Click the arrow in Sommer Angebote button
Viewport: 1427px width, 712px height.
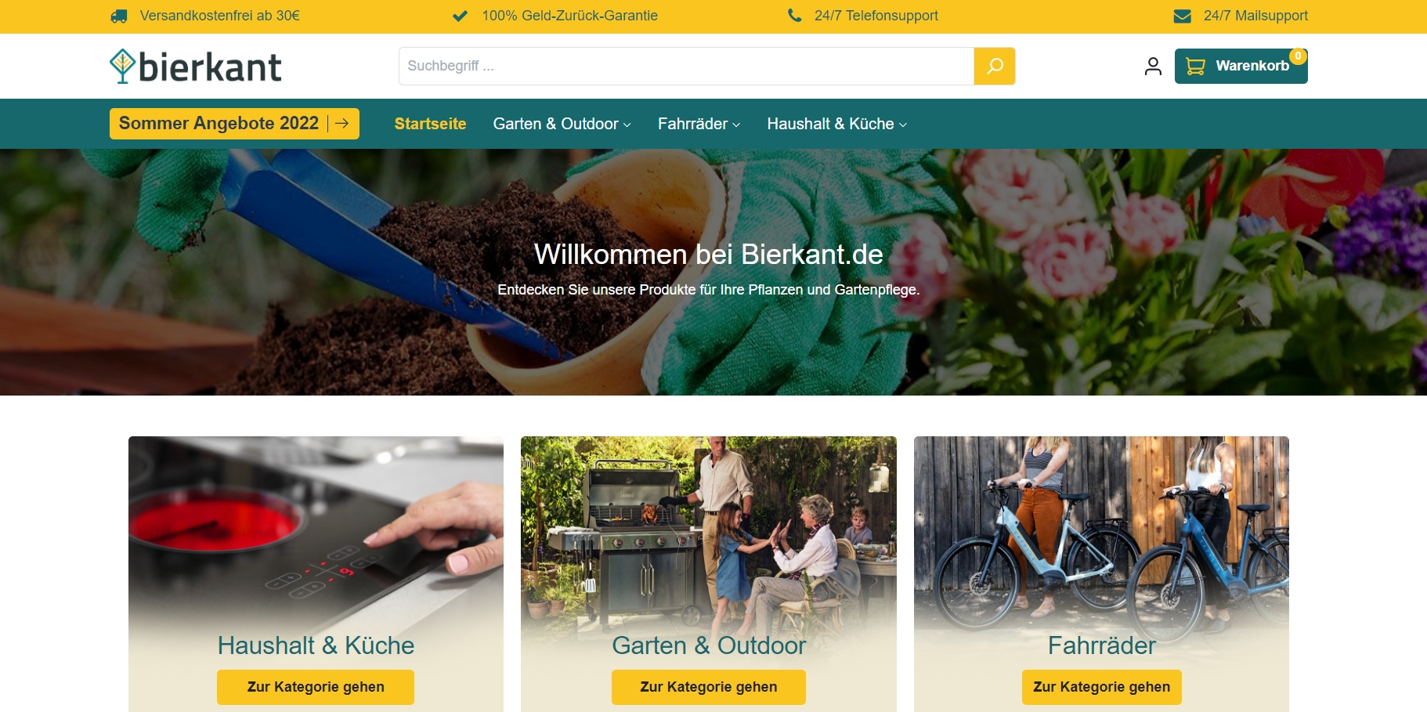pyautogui.click(x=342, y=124)
